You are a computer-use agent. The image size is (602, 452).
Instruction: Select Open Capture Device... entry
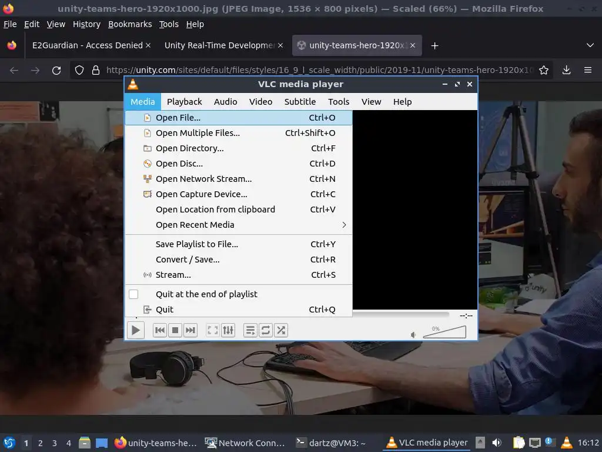[x=239, y=194]
